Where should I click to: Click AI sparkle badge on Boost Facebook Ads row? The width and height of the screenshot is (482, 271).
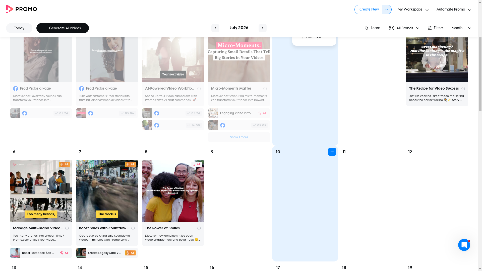click(64, 253)
